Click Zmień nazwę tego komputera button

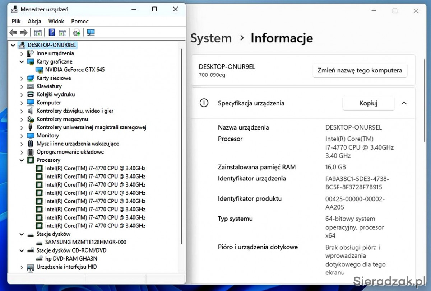pyautogui.click(x=360, y=70)
